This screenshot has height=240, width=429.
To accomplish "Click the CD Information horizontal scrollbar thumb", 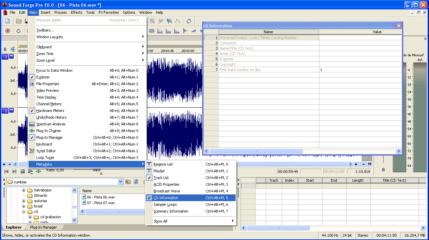I will (x=256, y=151).
